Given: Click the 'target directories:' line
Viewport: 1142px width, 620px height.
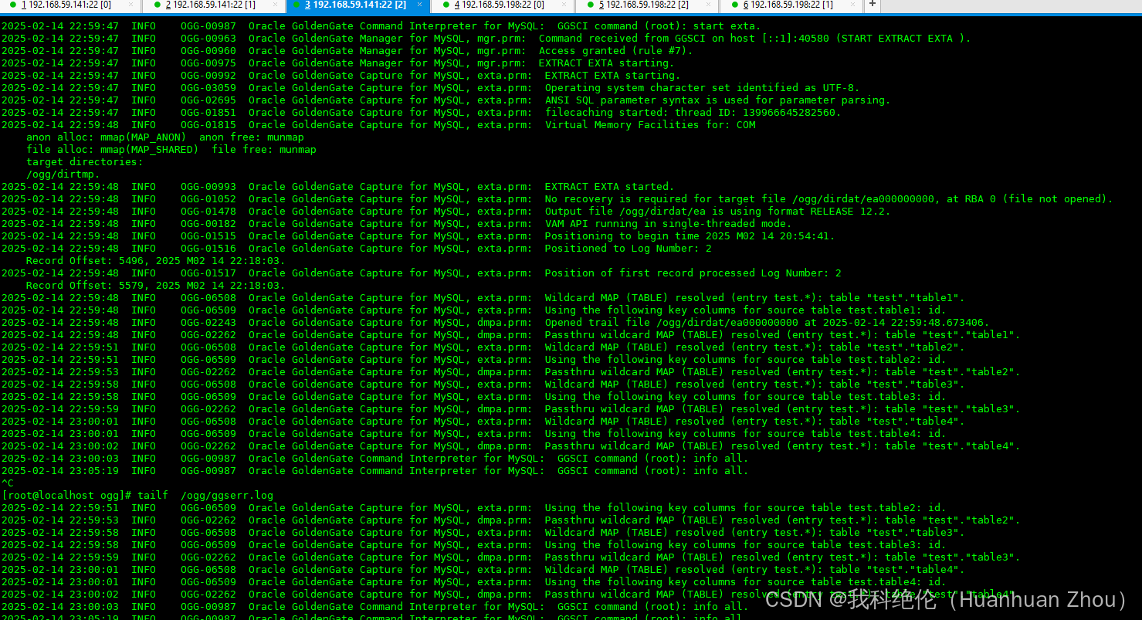Looking at the screenshot, I should pos(85,162).
